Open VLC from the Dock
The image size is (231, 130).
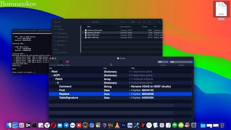click(x=117, y=125)
